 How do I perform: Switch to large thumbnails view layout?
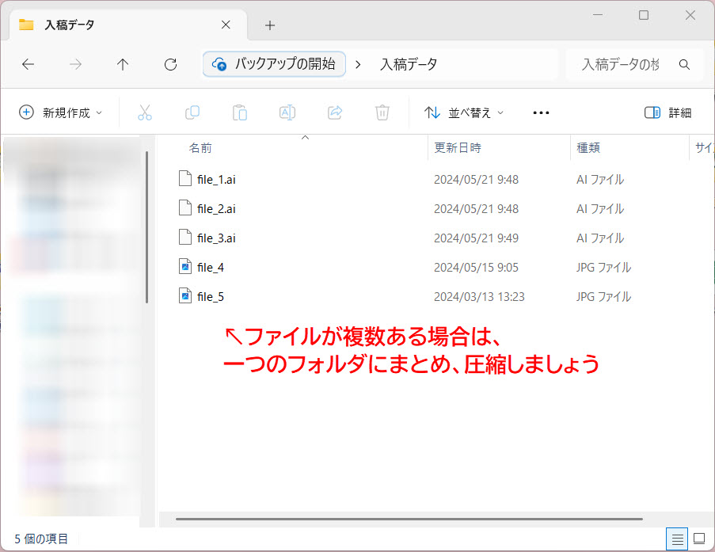tap(698, 539)
